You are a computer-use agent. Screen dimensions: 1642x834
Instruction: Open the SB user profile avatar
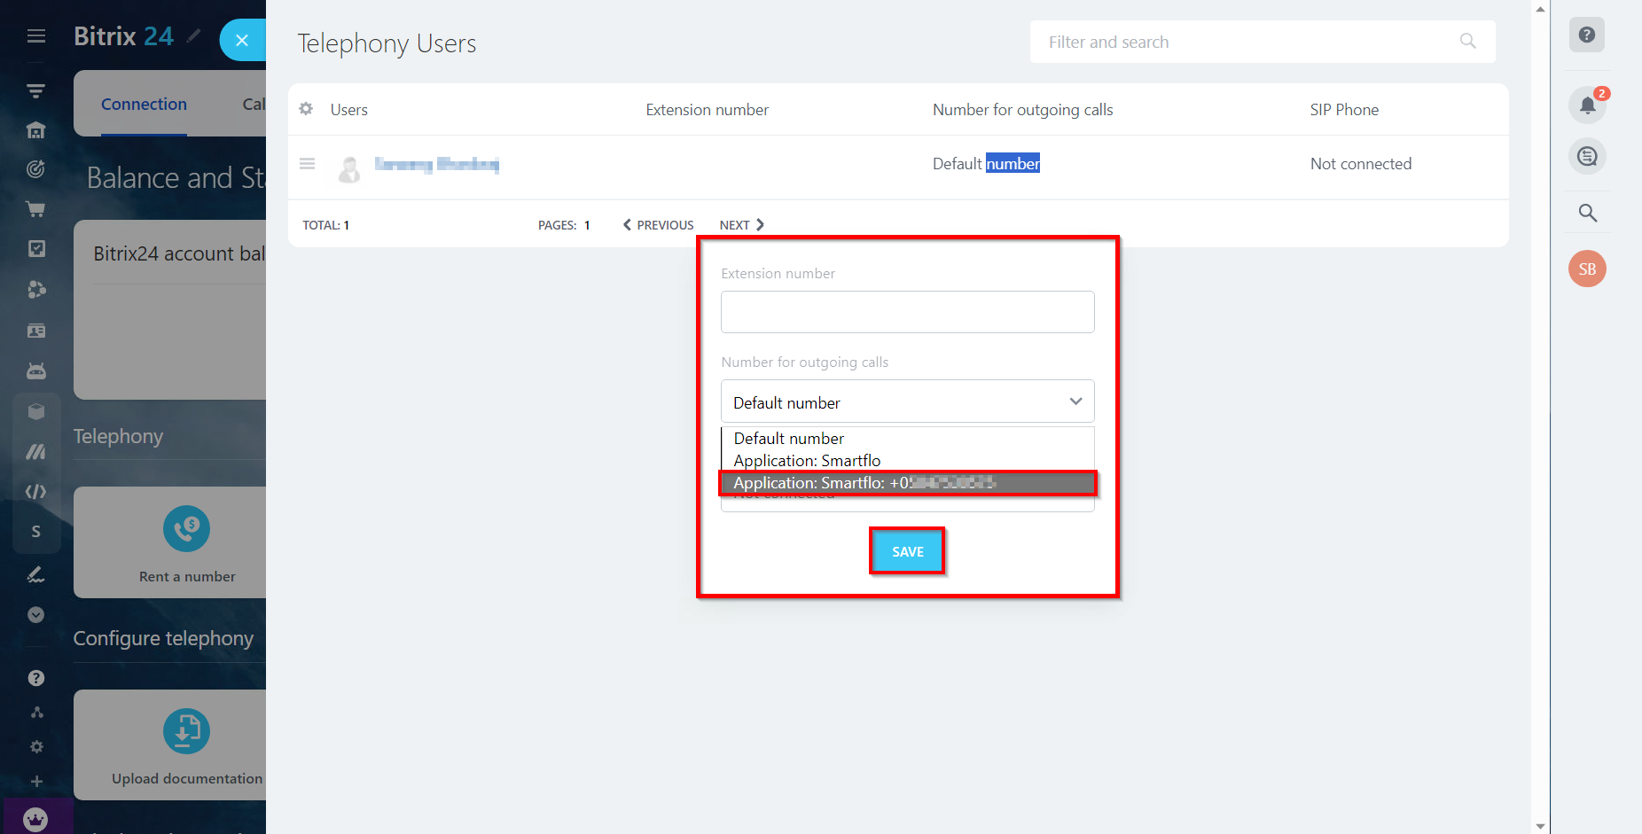pyautogui.click(x=1587, y=269)
